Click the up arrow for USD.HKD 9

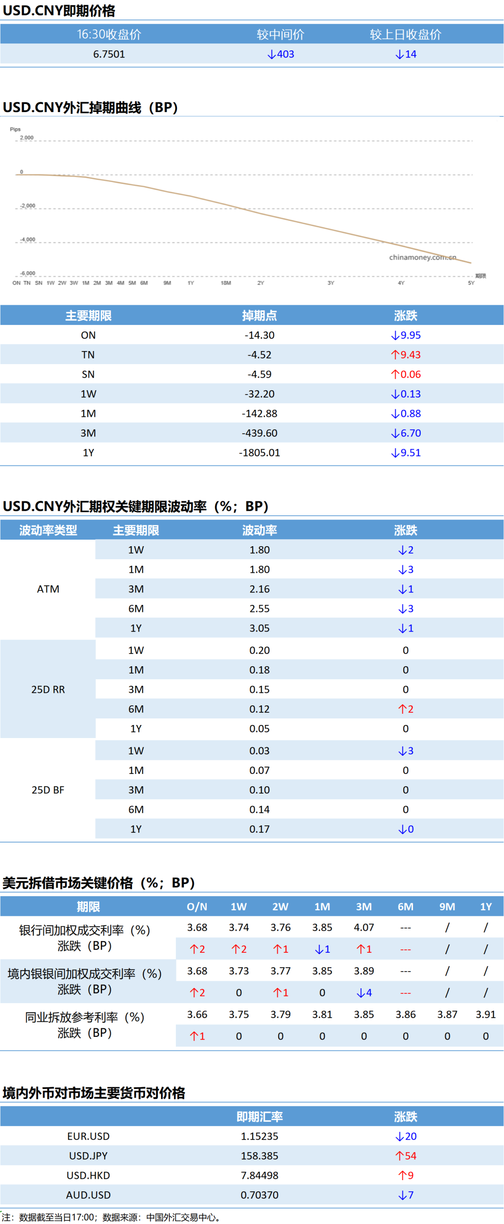[402, 1175]
